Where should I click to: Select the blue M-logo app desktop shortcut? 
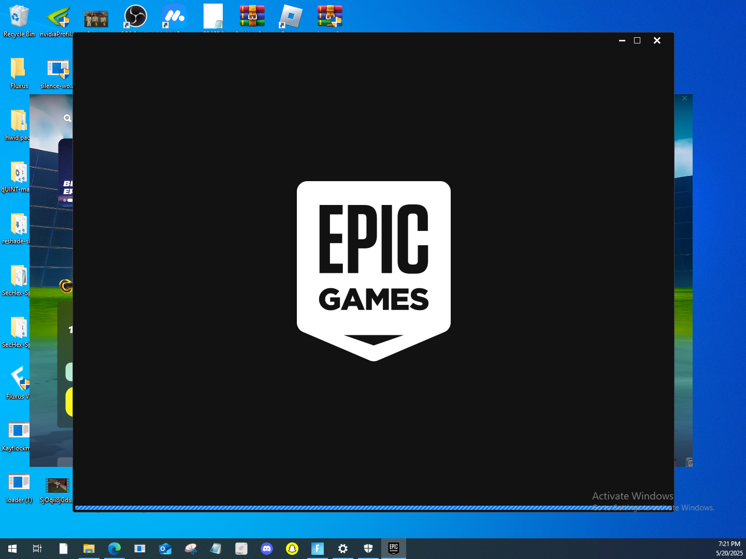[175, 17]
